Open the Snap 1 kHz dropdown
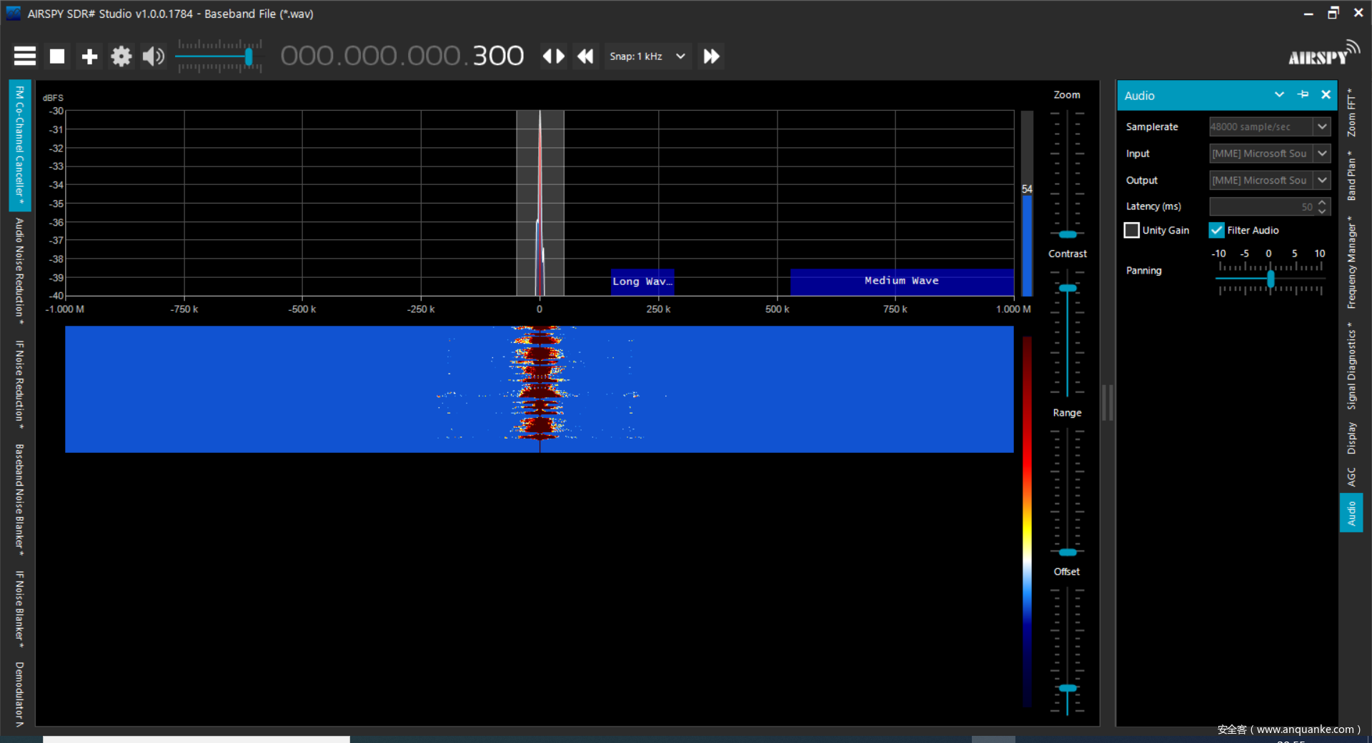 tap(647, 56)
